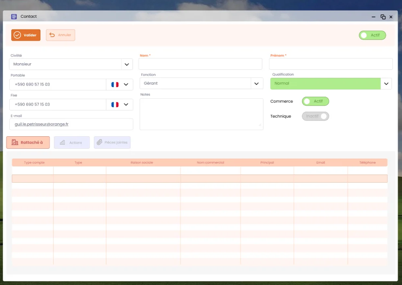Click the Contact app icon in title bar
The image size is (402, 285).
[x=14, y=17]
